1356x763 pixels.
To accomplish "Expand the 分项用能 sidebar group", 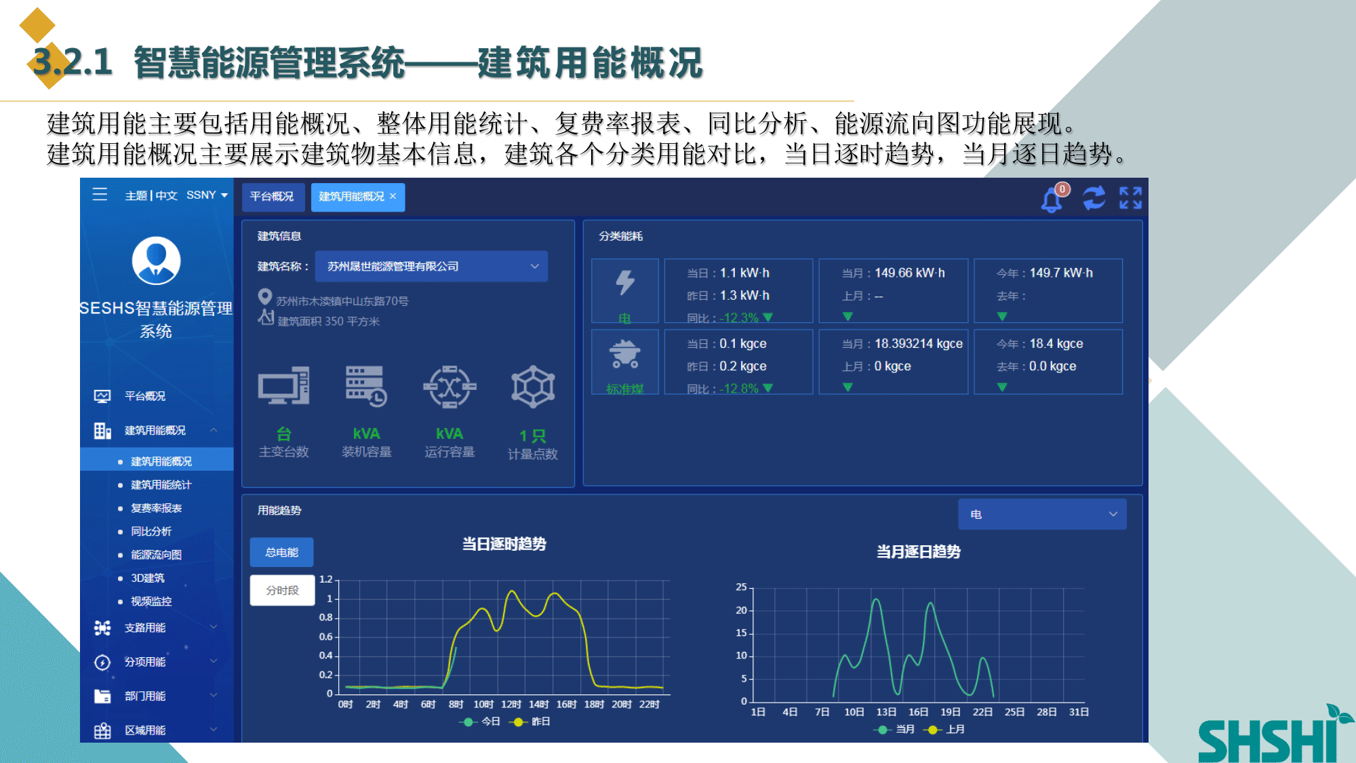I will pos(214,661).
